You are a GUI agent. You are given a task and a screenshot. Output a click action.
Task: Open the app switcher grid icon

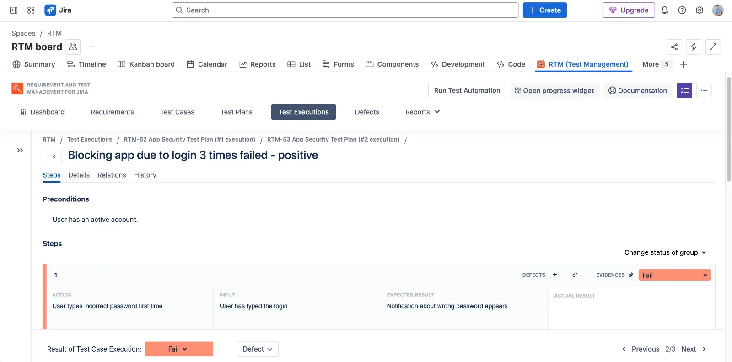point(31,10)
